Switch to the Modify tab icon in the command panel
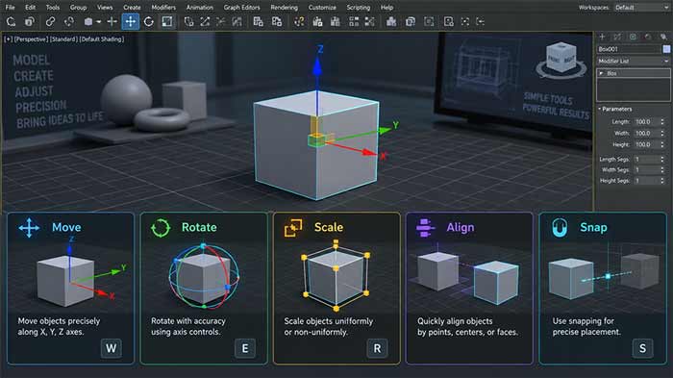Image resolution: width=673 pixels, height=378 pixels. (x=617, y=37)
